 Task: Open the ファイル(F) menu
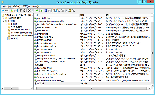[6, 6]
